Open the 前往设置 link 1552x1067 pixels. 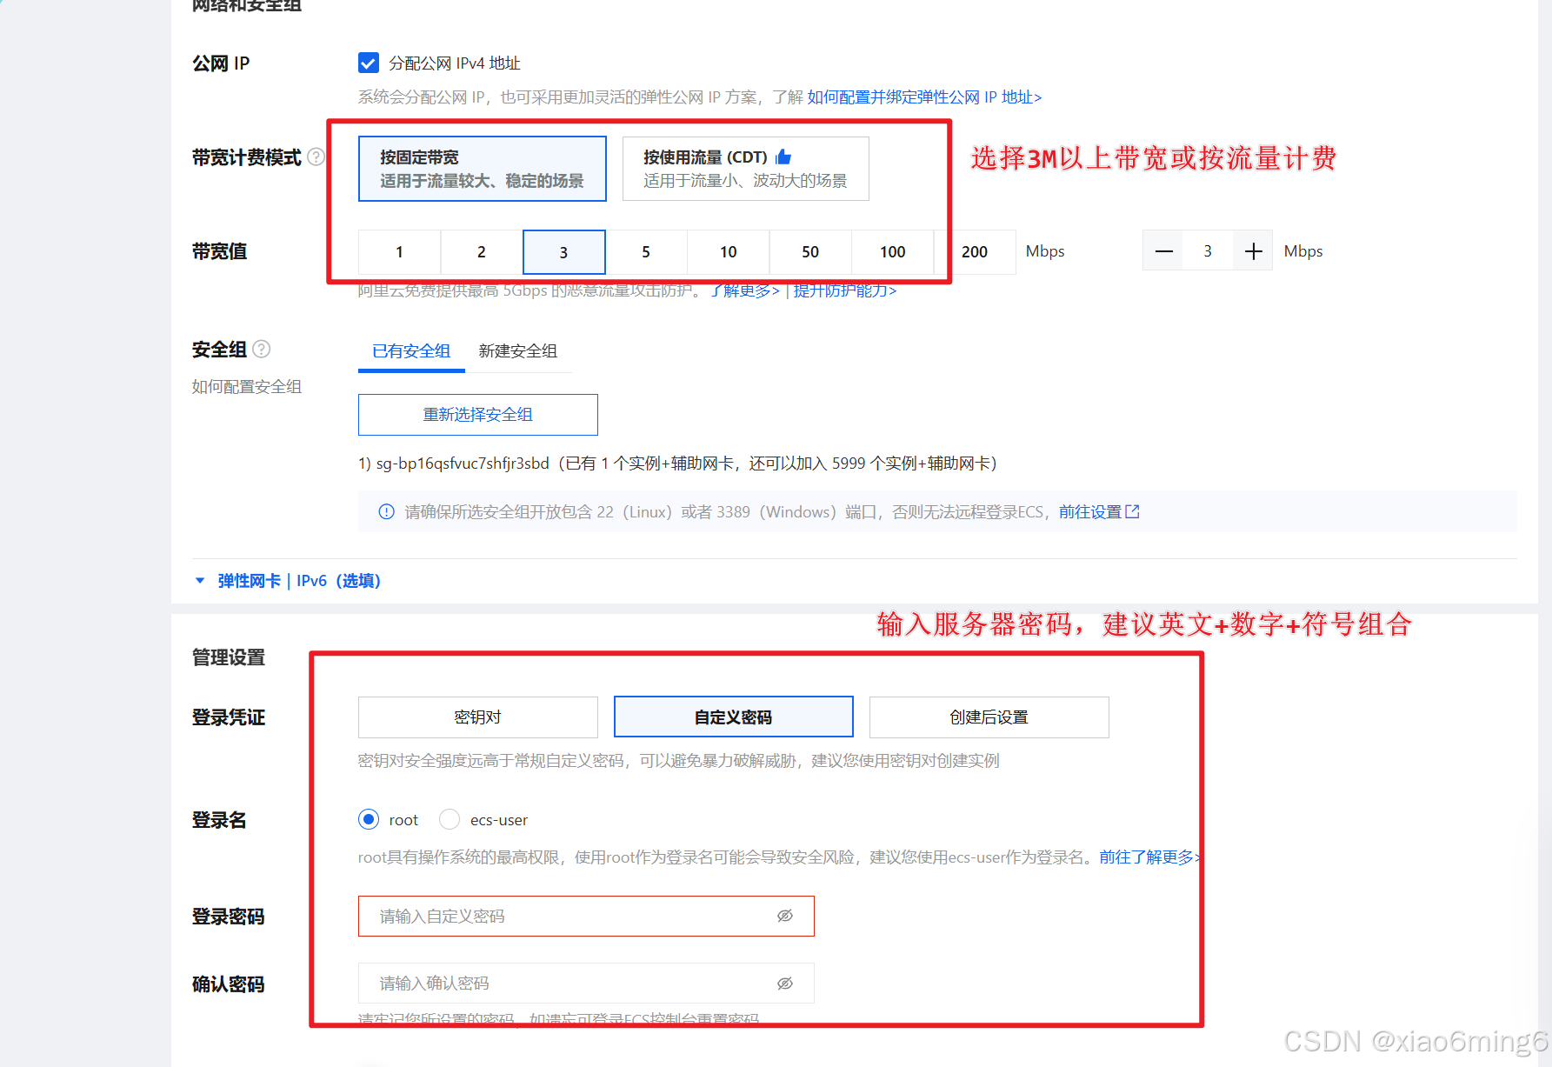[1090, 512]
